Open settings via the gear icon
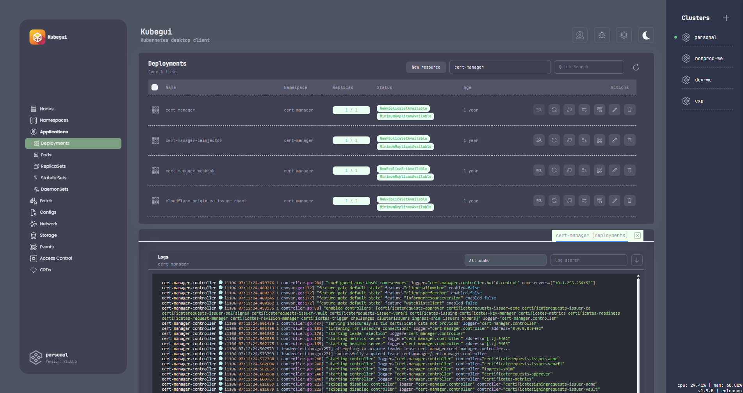 pos(624,35)
